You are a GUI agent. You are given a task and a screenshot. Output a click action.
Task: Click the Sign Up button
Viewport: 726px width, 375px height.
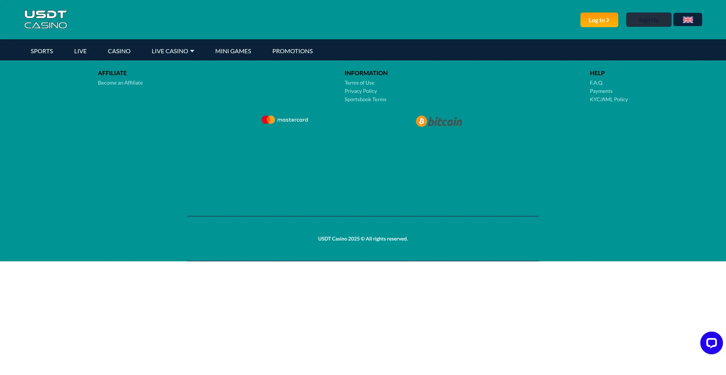[648, 20]
